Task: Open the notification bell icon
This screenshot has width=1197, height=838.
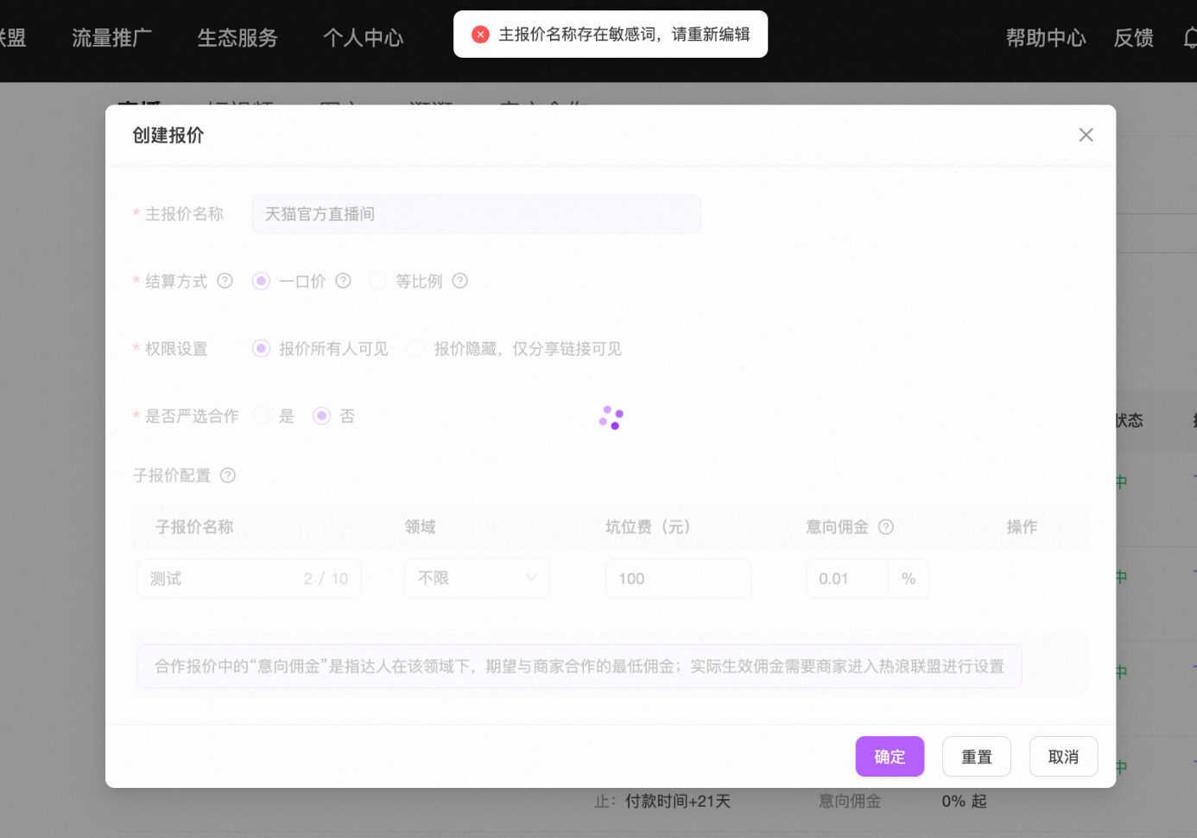Action: click(1191, 38)
